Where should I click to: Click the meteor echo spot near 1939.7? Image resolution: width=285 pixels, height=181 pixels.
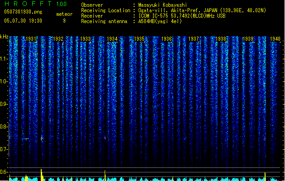click(265, 139)
